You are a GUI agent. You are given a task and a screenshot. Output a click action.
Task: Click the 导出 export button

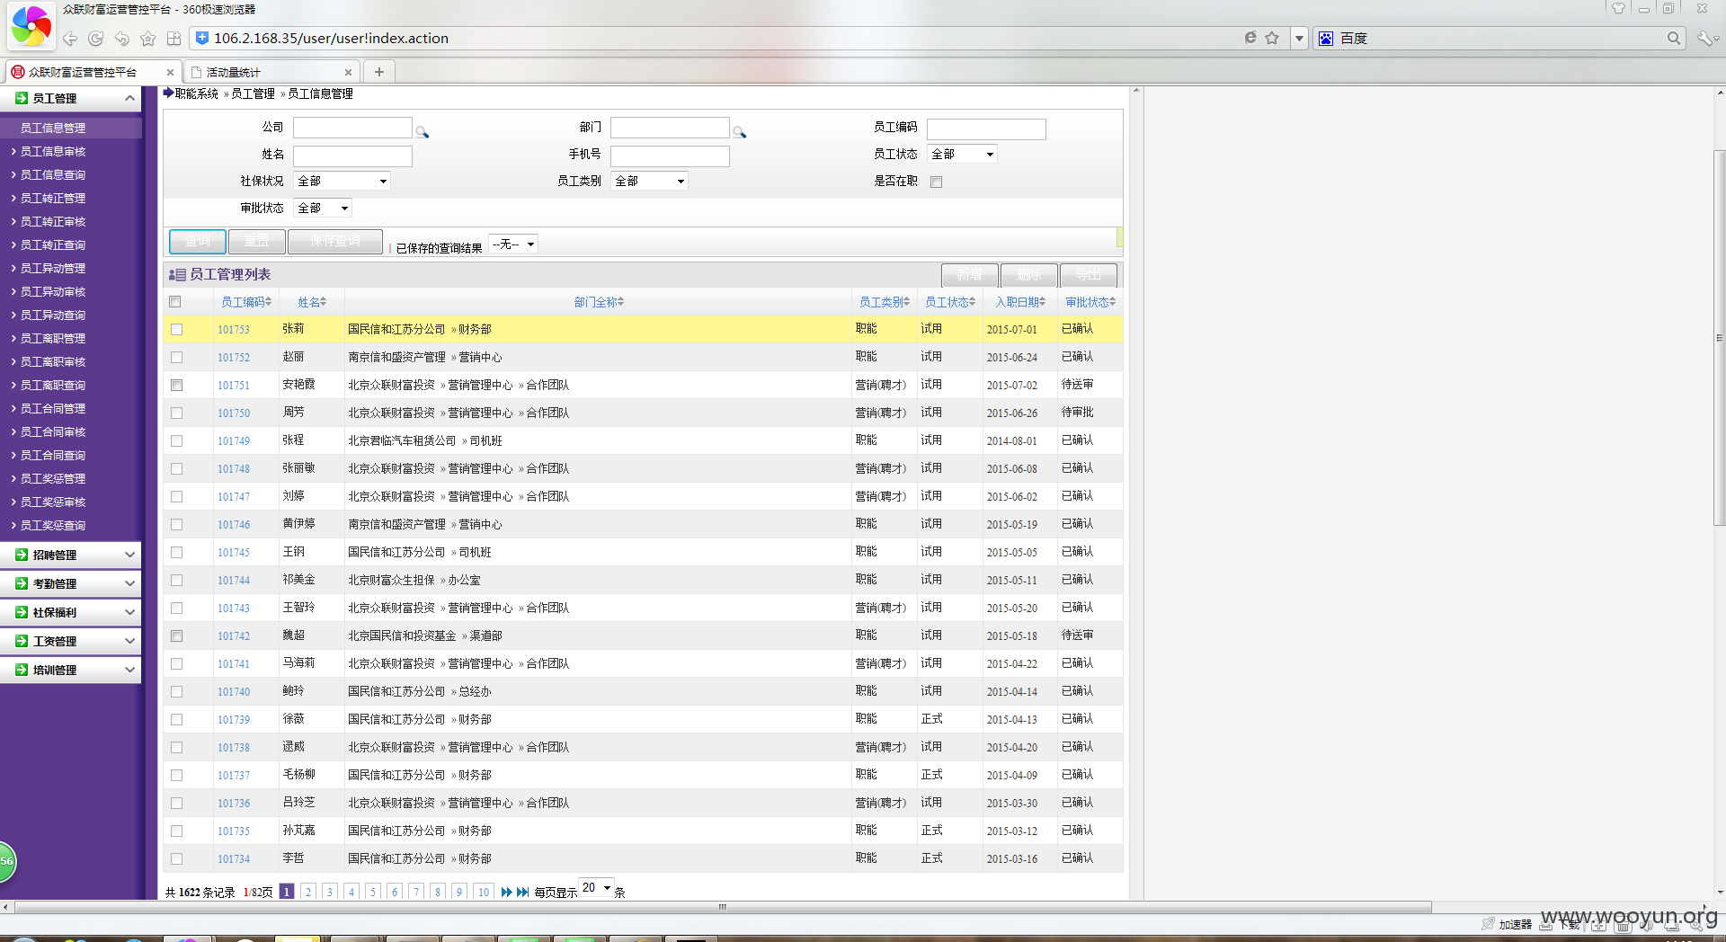pos(1088,275)
